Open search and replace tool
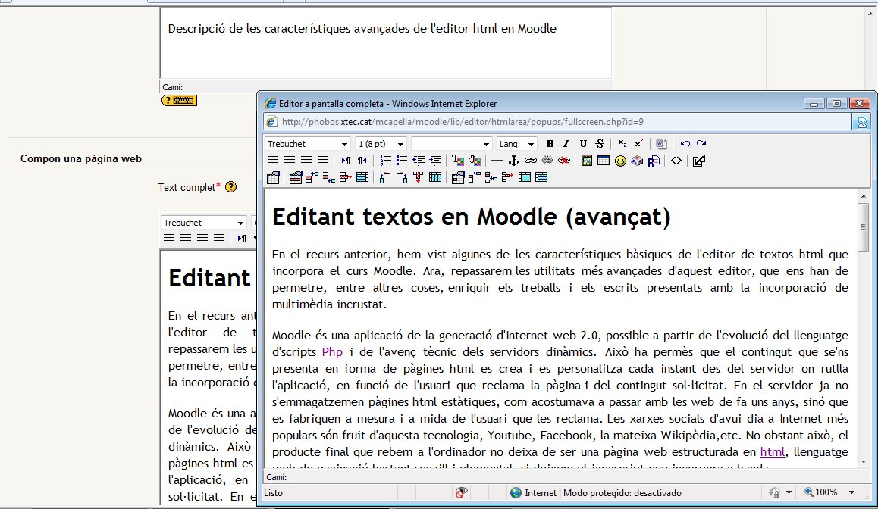This screenshot has height=509, width=878. click(654, 161)
